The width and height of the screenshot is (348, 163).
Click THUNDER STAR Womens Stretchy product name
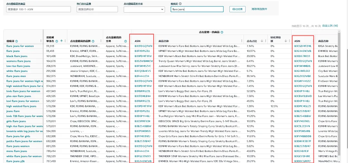[199, 156]
